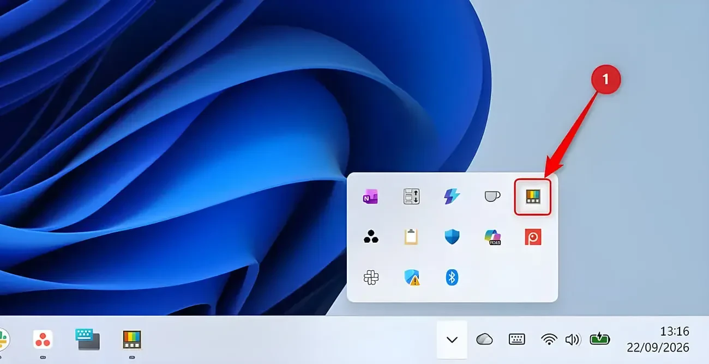
Task: Open the PowerToys icon in the tray overflow
Action: (533, 196)
